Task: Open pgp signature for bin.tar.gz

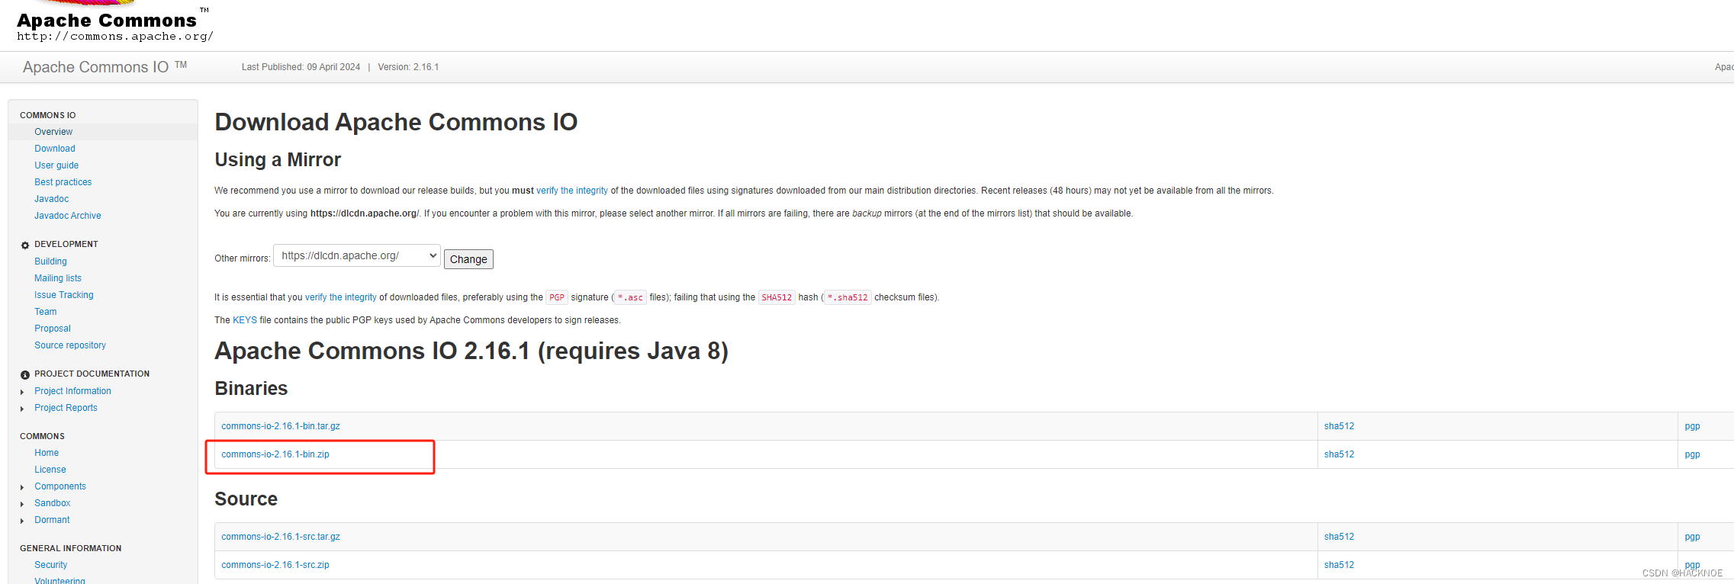Action: [x=1692, y=426]
